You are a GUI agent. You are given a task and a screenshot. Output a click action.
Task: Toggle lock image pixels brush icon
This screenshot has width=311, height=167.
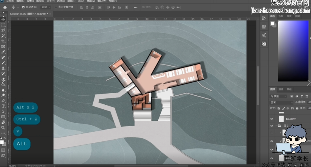[x=283, y=108]
